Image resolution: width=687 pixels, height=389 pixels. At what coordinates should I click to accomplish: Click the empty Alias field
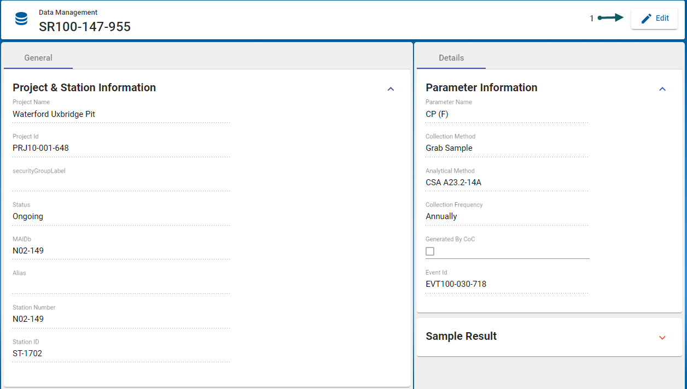click(120, 285)
